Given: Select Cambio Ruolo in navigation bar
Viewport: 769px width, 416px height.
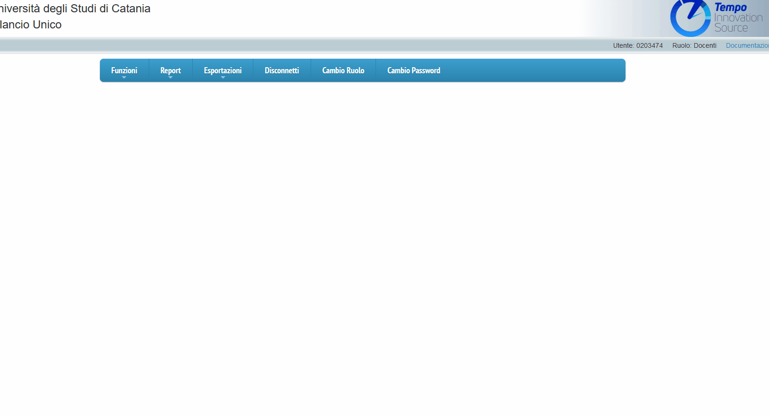Looking at the screenshot, I should pos(343,71).
